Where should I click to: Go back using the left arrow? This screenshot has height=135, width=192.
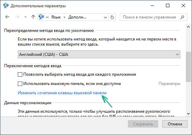(7, 17)
